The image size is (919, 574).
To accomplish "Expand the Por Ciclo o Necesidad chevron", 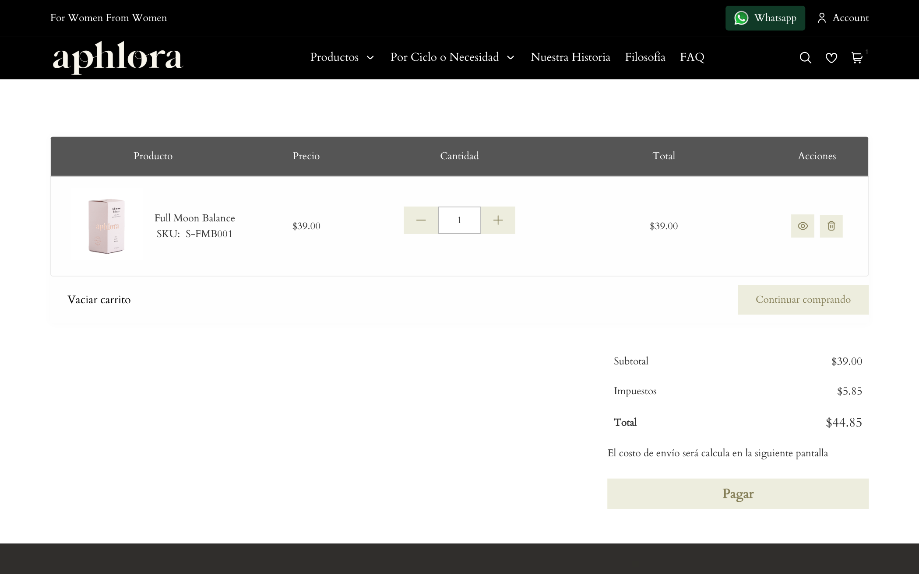I will pos(511,58).
